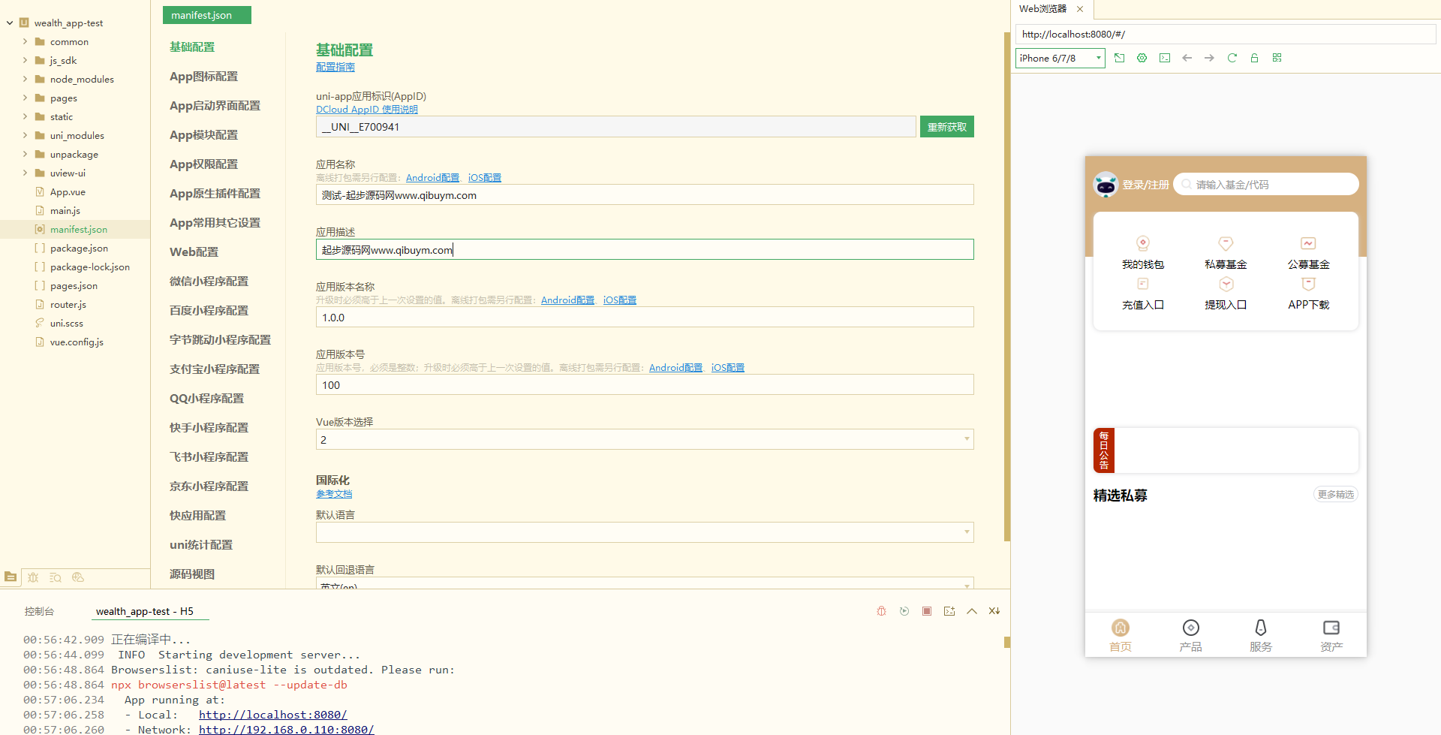
Task: Click the red debug bug icon in console
Action: [882, 611]
